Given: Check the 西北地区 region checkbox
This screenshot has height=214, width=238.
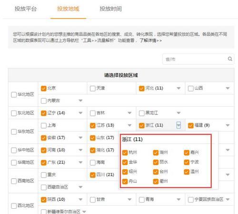Looking at the screenshot, I should pos(14,206).
